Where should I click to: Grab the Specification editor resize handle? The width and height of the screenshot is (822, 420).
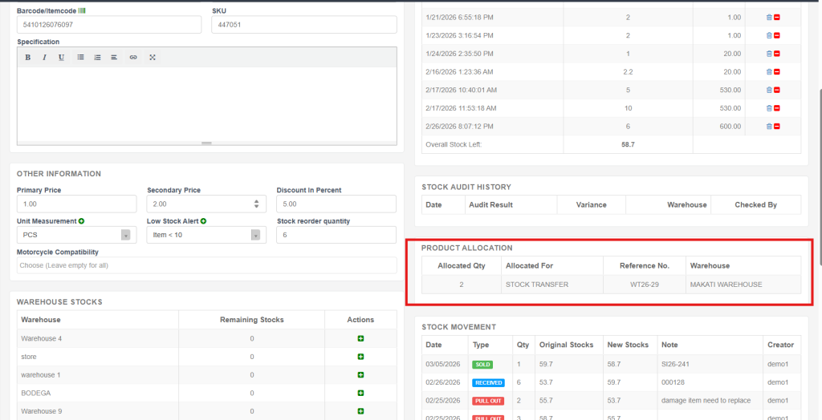(x=206, y=143)
